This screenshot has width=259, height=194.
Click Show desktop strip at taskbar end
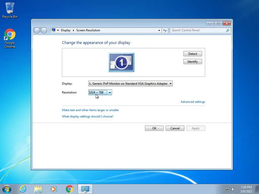tap(257, 189)
